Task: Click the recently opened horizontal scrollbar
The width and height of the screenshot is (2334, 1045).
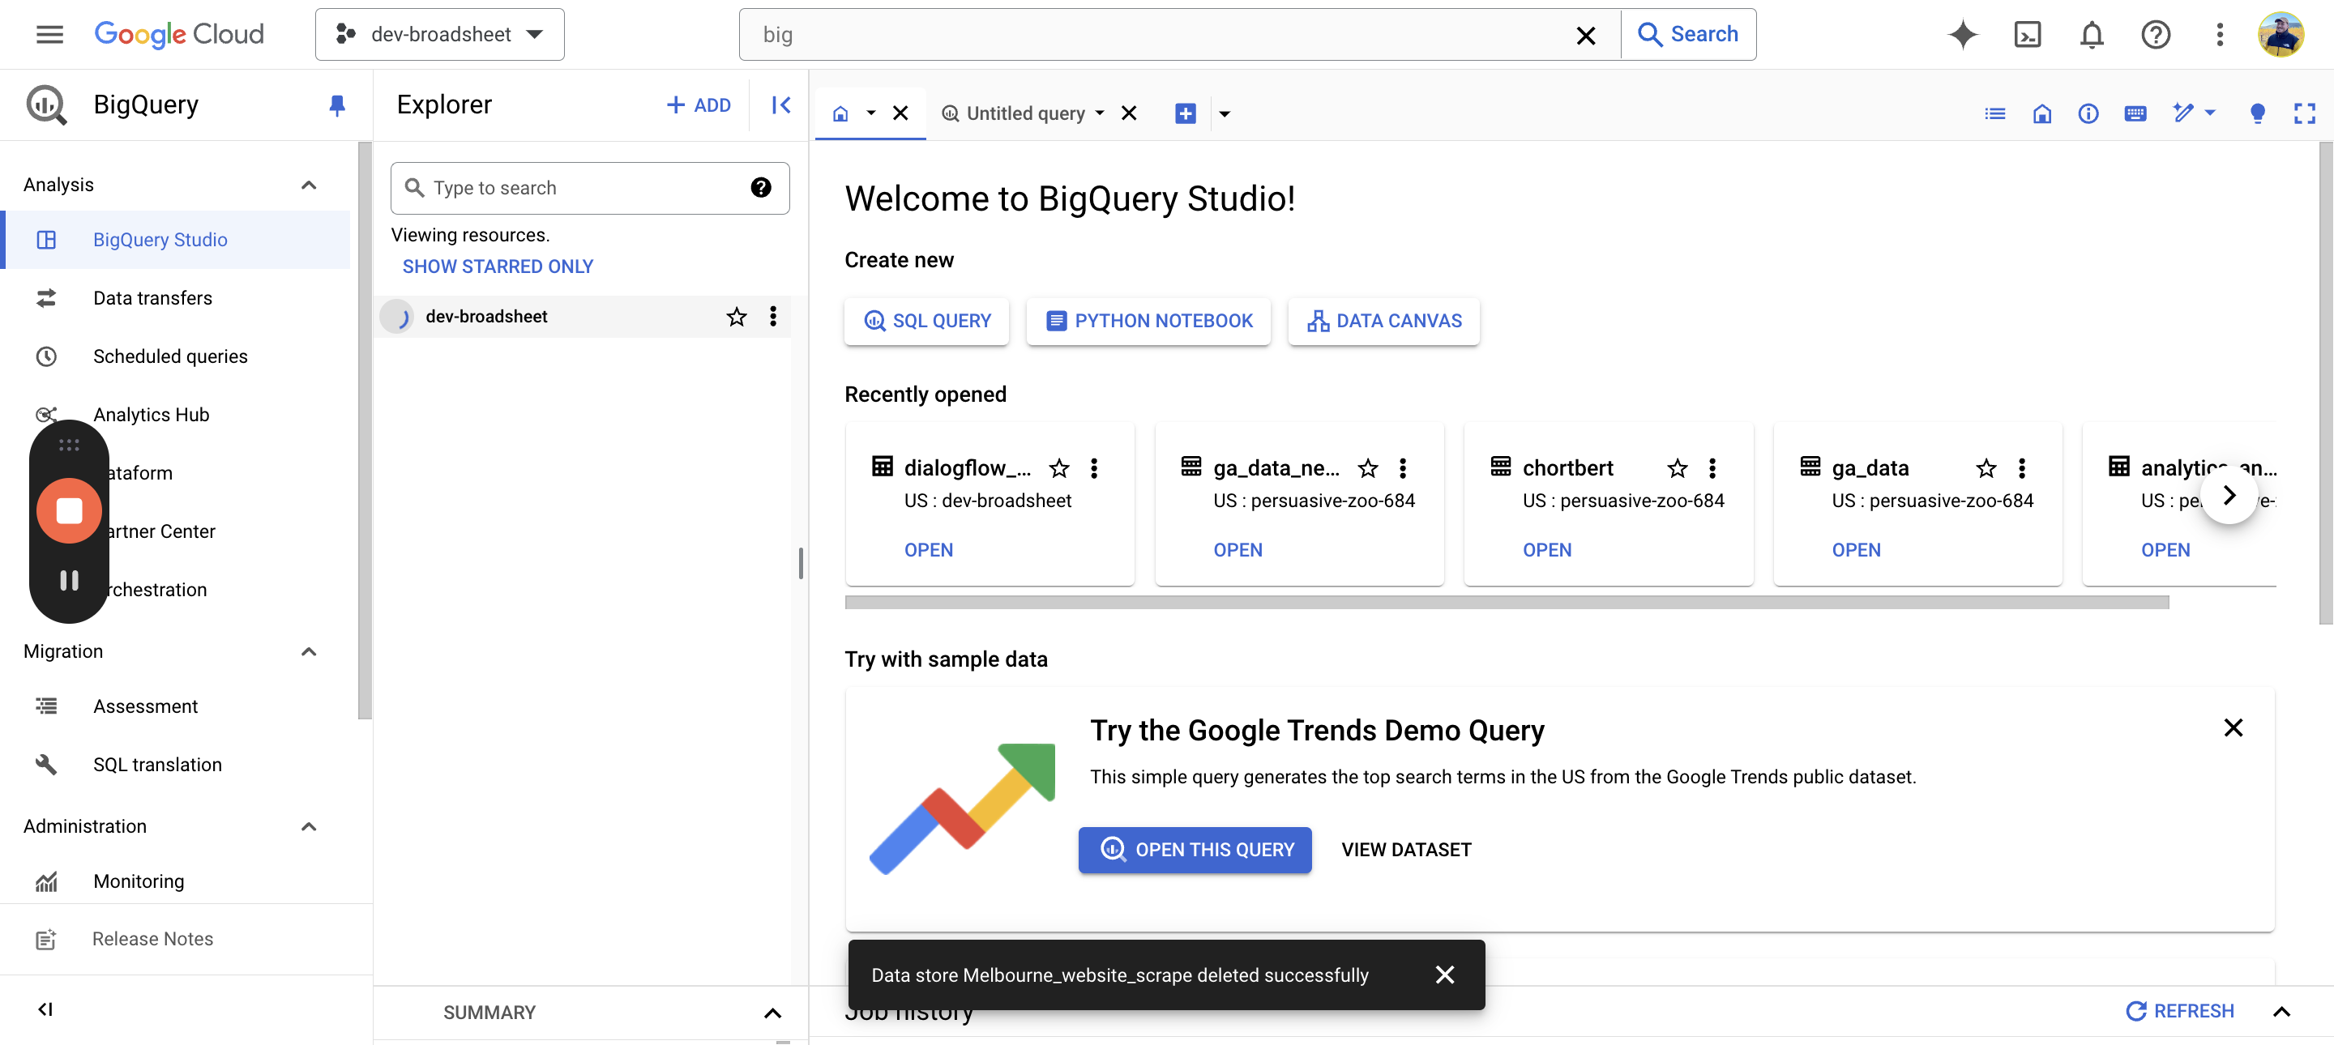Action: pyautogui.click(x=1506, y=602)
